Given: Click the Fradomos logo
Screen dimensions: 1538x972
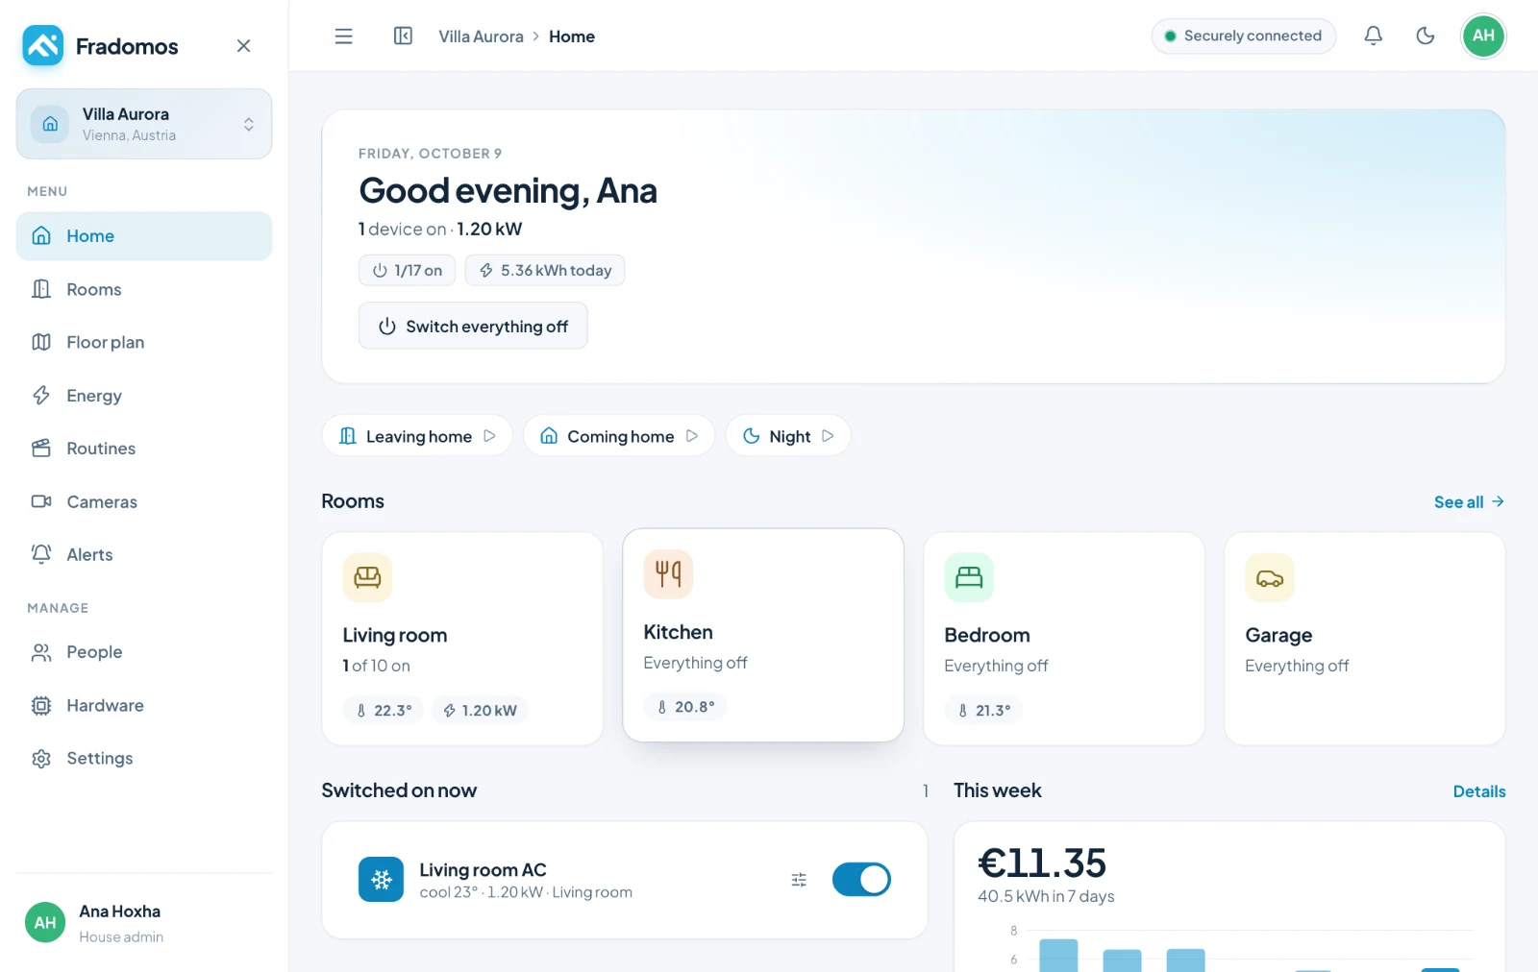Looking at the screenshot, I should 43,45.
